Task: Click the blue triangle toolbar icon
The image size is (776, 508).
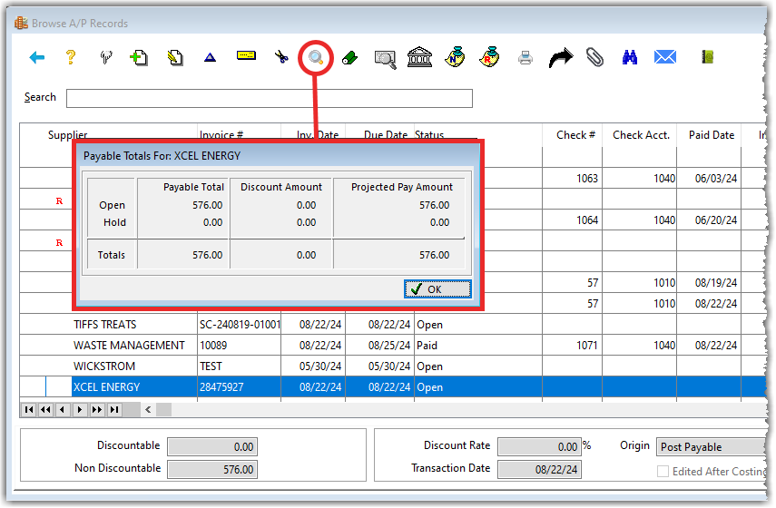Action: coord(211,58)
